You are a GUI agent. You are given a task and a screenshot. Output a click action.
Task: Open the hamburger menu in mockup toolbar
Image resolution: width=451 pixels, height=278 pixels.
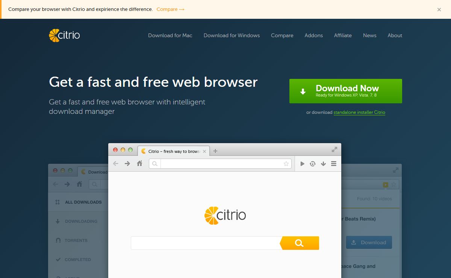point(334,163)
